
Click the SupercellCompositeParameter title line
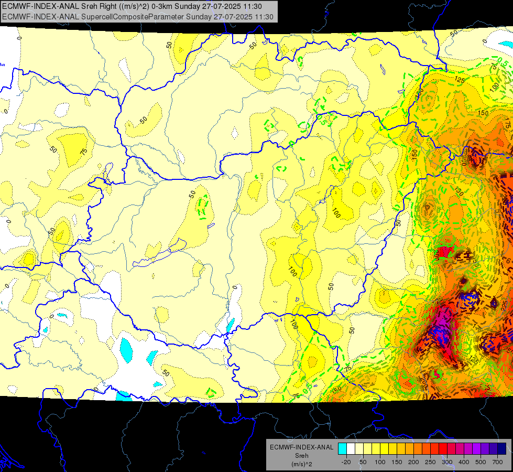coord(138,17)
